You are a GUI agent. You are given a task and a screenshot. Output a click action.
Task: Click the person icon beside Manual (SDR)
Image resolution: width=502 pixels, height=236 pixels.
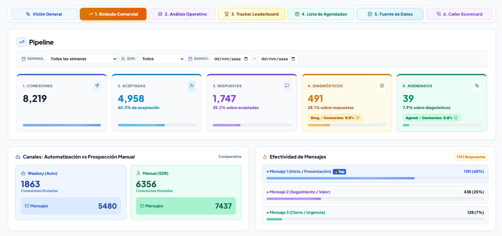tap(138, 174)
